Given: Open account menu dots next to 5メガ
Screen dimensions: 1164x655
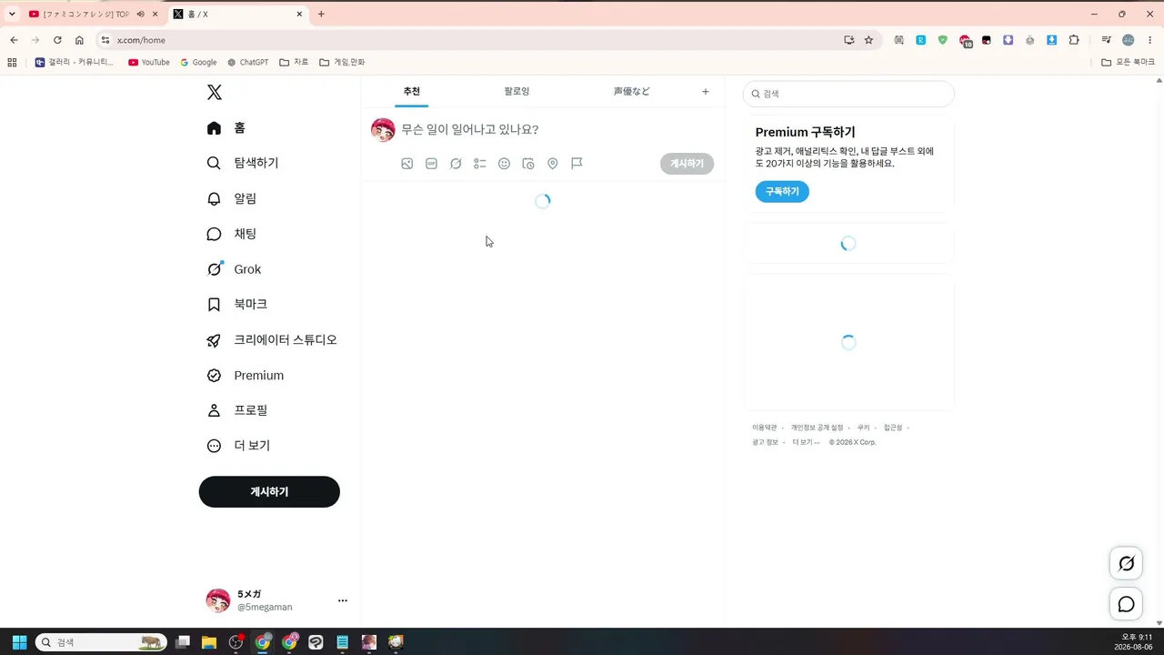Looking at the screenshot, I should [343, 600].
